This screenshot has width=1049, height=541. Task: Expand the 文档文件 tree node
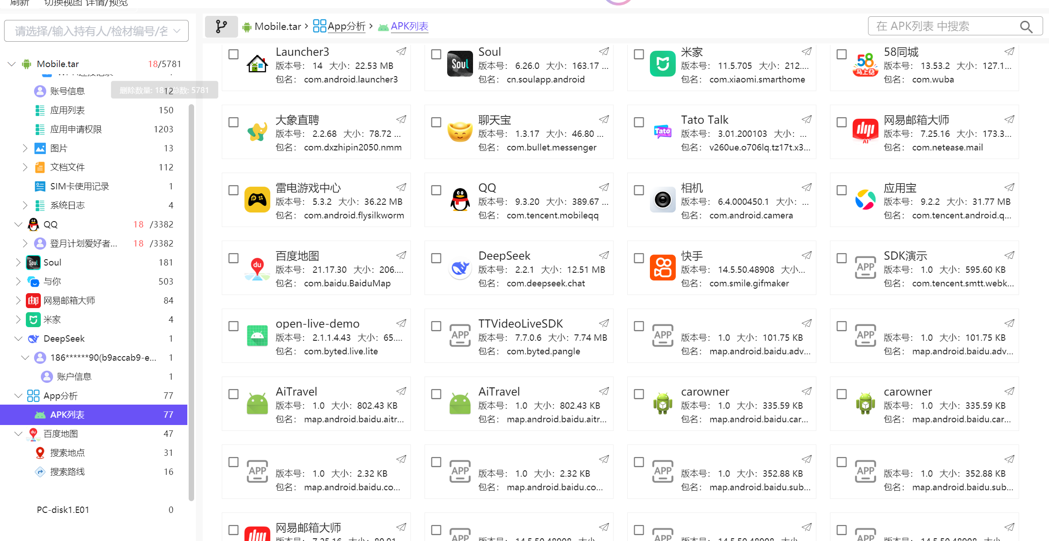click(x=25, y=167)
